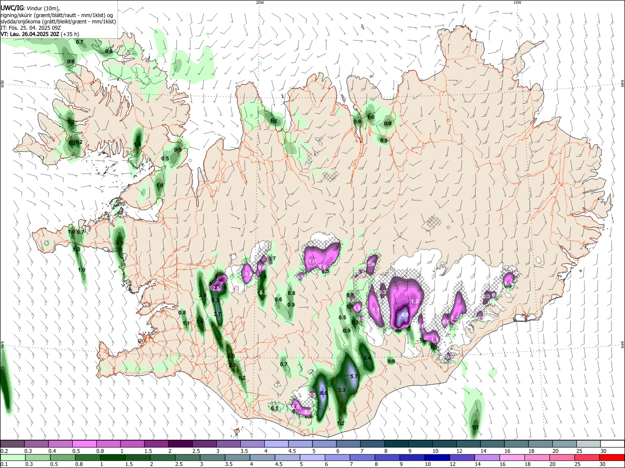Select the '3.7' precipitation value
Viewport: 625px width, 468px height.
click(217, 314)
